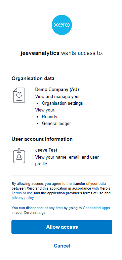The width and height of the screenshot is (122, 260).
Task: Click the user account badge icon
Action: (x=19, y=156)
